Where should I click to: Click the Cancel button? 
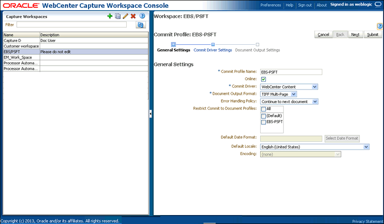(x=323, y=35)
